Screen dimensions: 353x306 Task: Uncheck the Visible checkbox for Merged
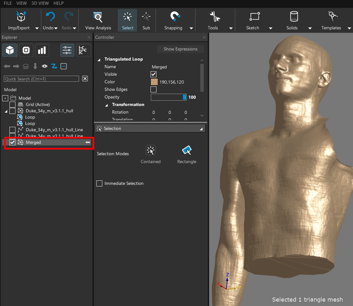(153, 74)
